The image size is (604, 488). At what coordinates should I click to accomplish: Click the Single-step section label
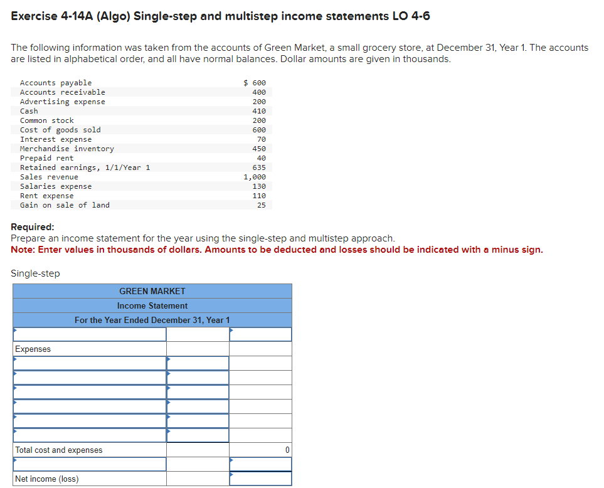pyautogui.click(x=28, y=273)
